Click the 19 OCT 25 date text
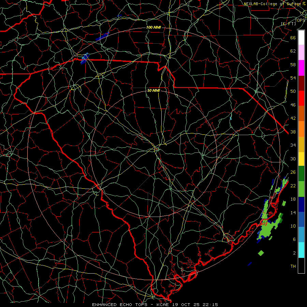 (x=186, y=305)
